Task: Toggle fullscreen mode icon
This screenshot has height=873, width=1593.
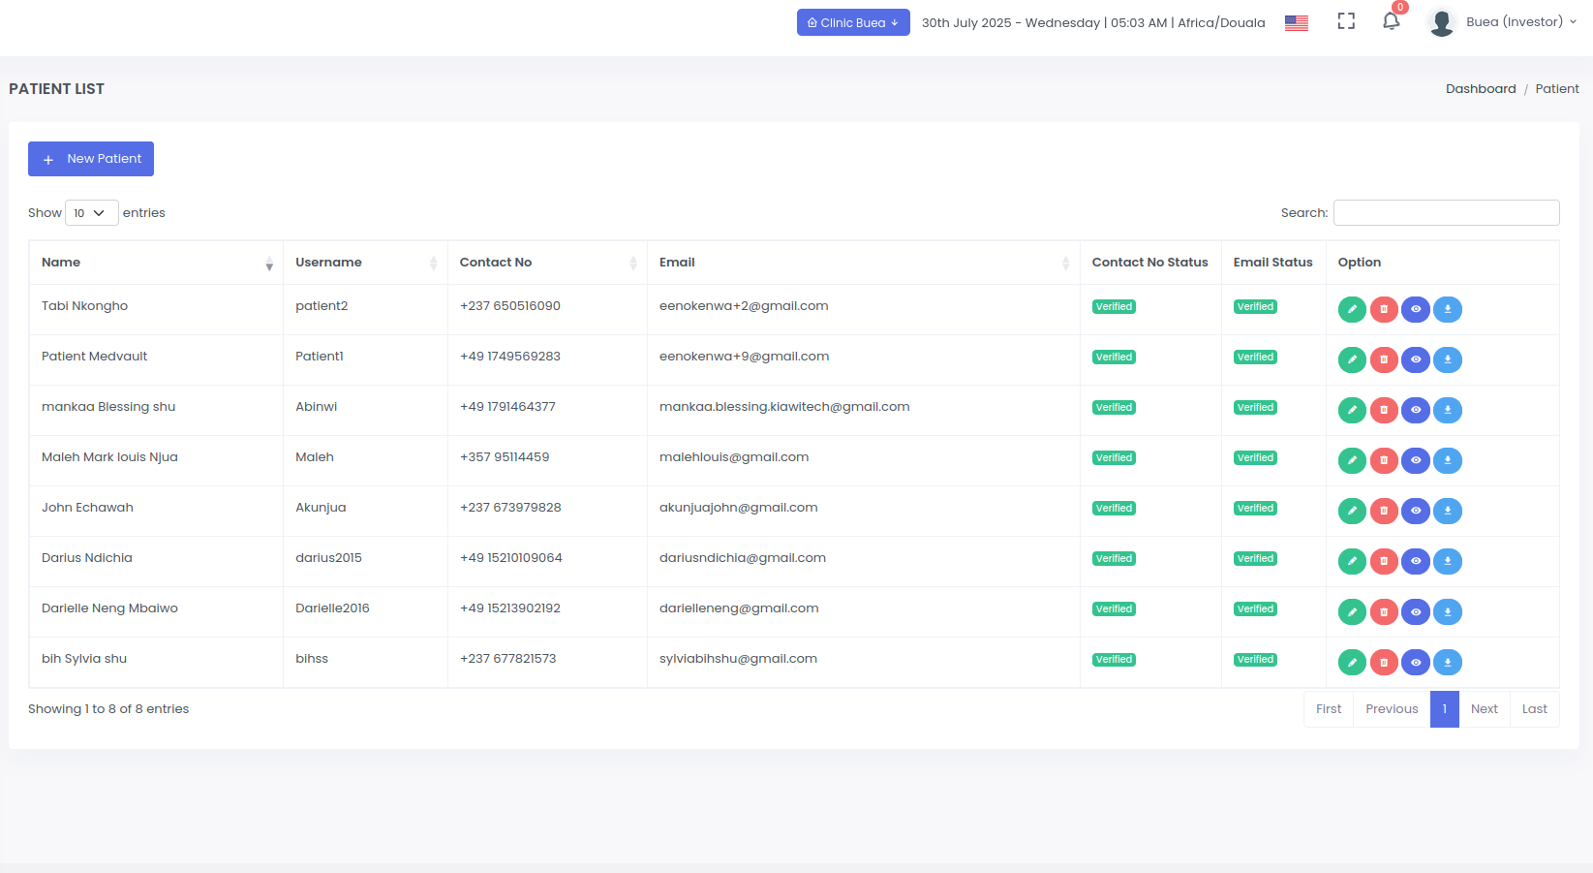Action: click(1346, 21)
